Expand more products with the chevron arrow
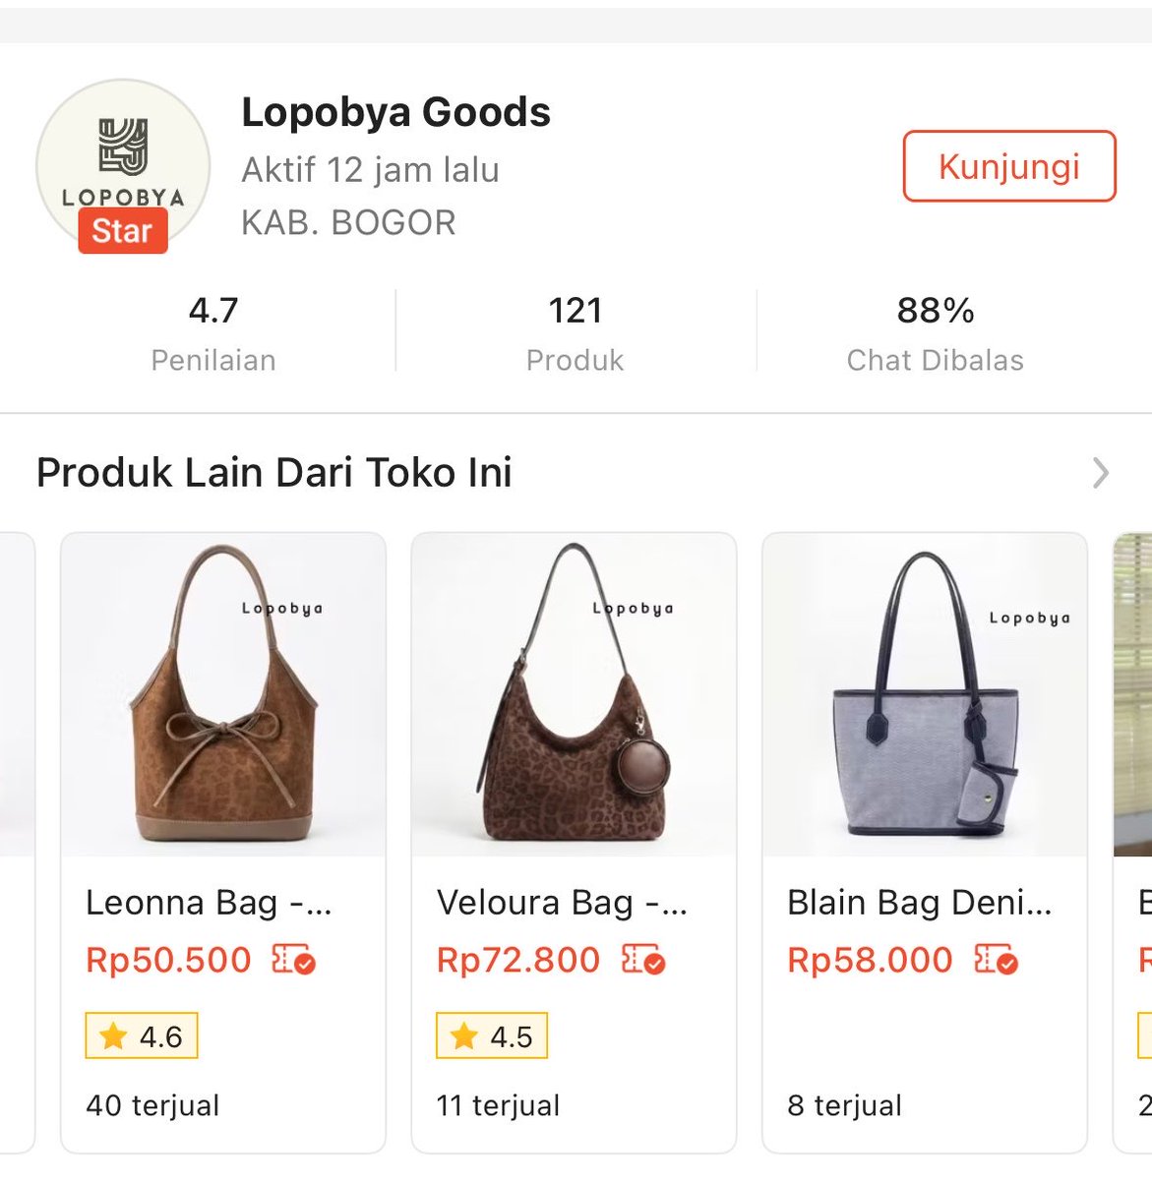 1101,473
